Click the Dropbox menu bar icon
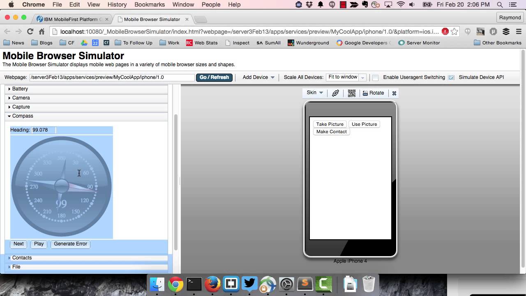The image size is (526, 296). [x=309, y=5]
